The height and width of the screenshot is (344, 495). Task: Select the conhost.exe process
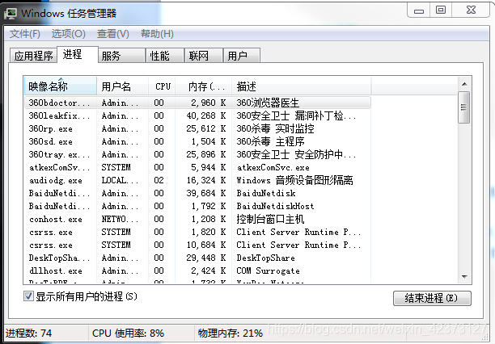coord(197,219)
